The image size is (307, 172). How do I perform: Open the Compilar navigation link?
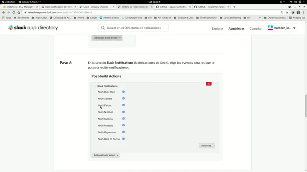click(255, 29)
